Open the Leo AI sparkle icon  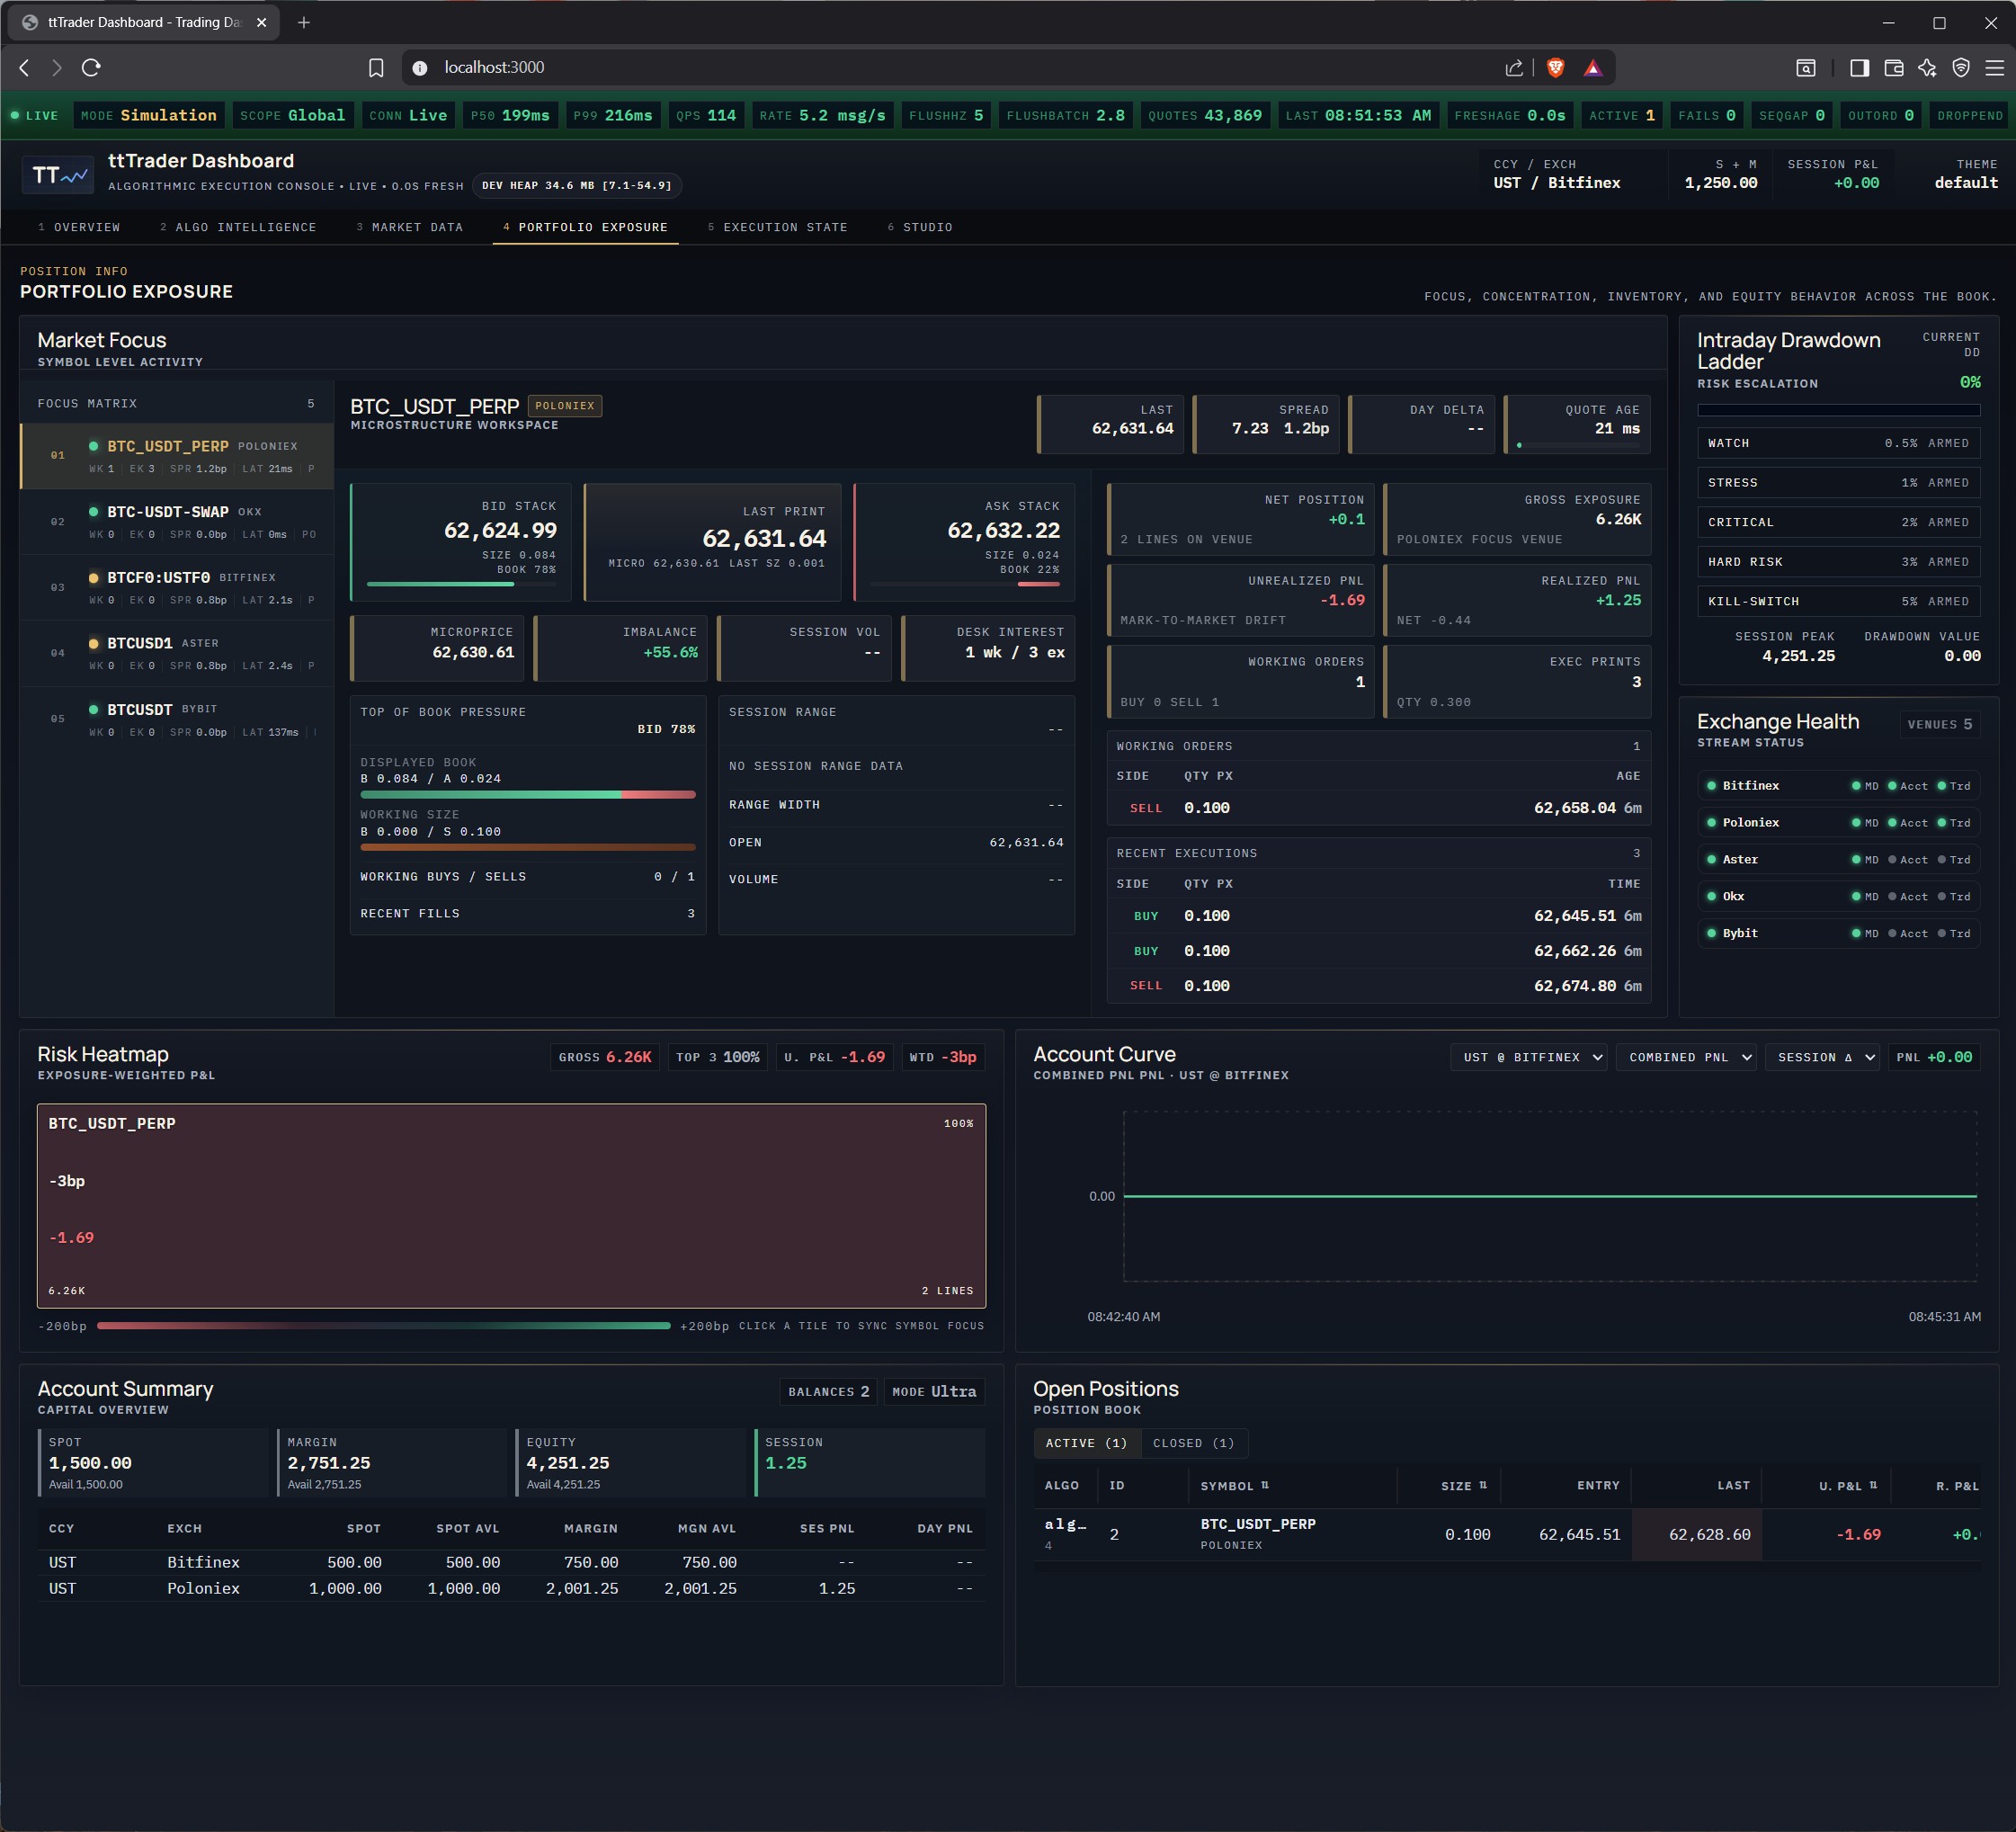point(1927,67)
